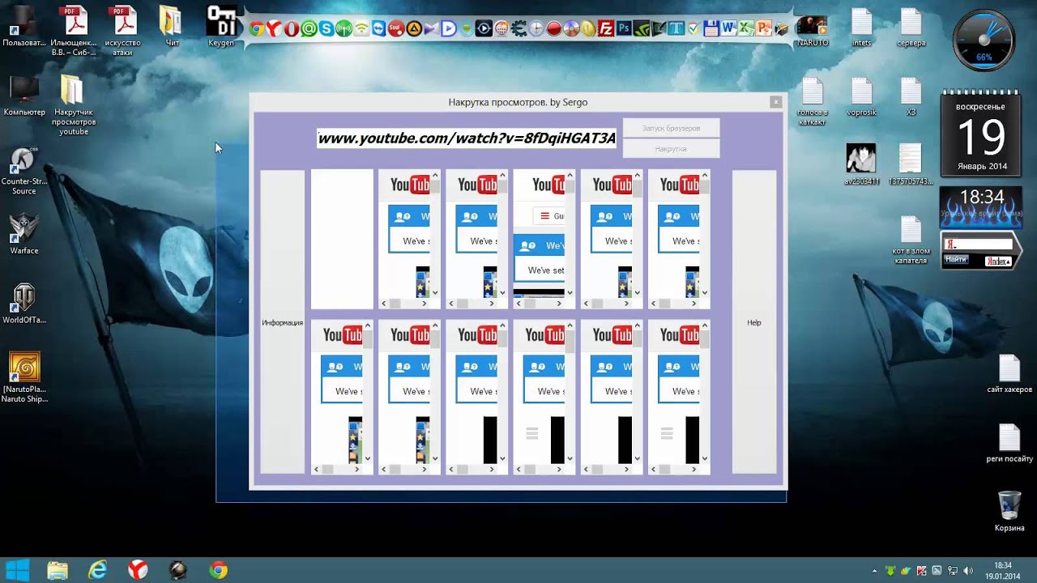Open Yandex browser on the taskbar
This screenshot has width=1037, height=583.
pyautogui.click(x=138, y=570)
